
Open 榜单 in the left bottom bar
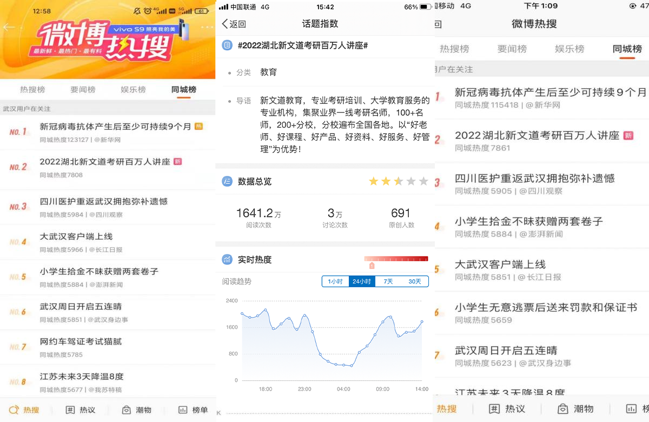pyautogui.click(x=193, y=410)
